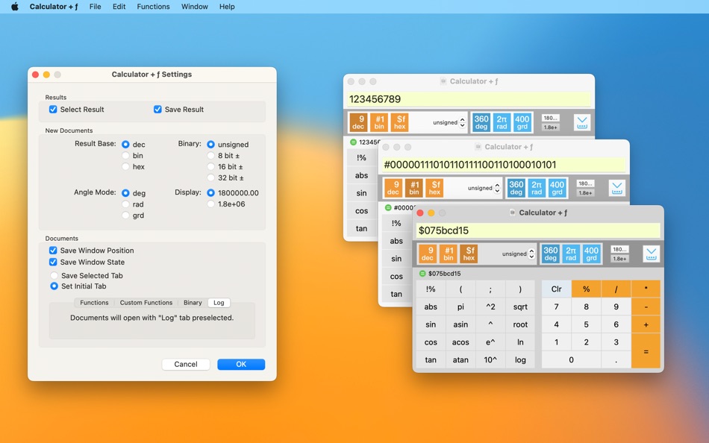This screenshot has width=709, height=443.
Task: Click digit 7 on keypad
Action: 556,307
